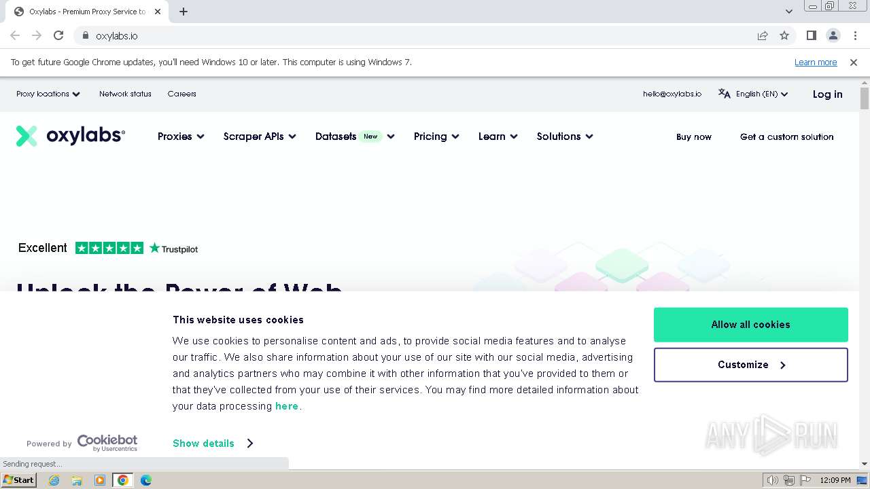The width and height of the screenshot is (870, 489).
Task: Click the Trustpilot star rating
Action: [x=109, y=248]
